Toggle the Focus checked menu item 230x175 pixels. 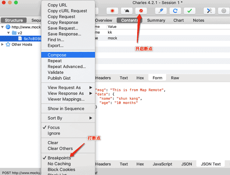[68, 127]
